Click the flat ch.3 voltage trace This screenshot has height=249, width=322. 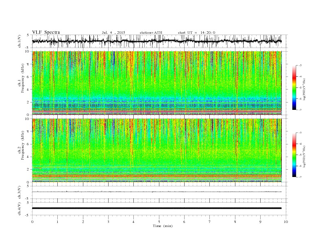[x=157, y=192]
